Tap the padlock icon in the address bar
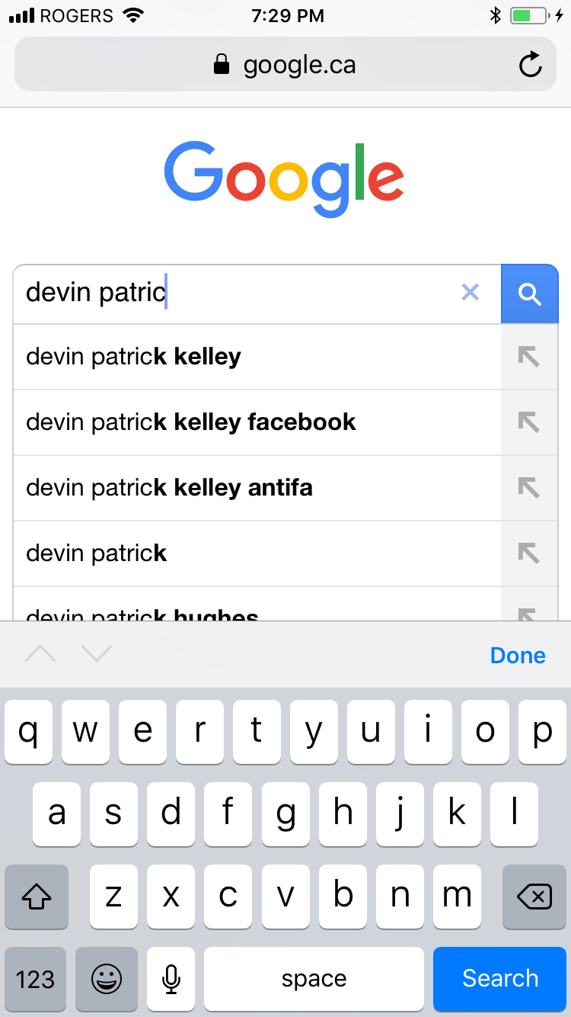The width and height of the screenshot is (571, 1017). [x=221, y=64]
